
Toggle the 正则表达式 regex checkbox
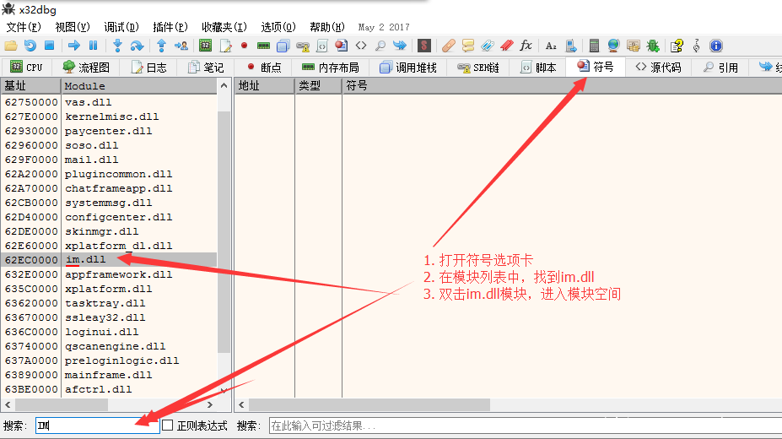point(168,425)
